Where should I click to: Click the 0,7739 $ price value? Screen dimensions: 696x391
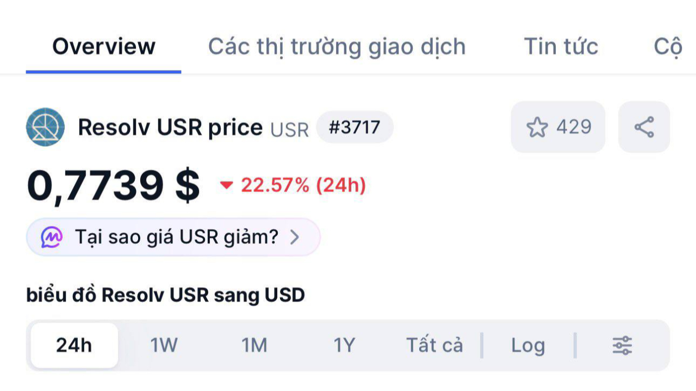coord(113,186)
